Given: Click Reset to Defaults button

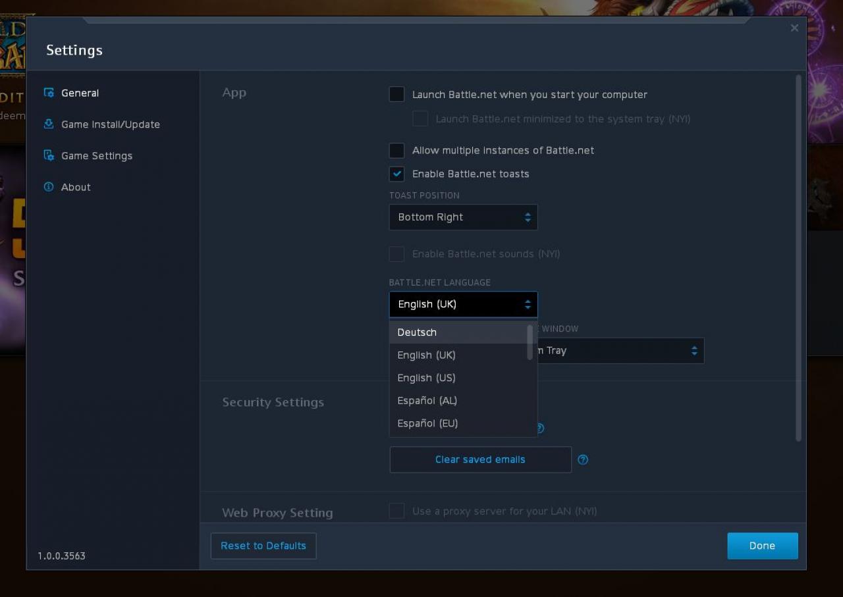Looking at the screenshot, I should 263,546.
